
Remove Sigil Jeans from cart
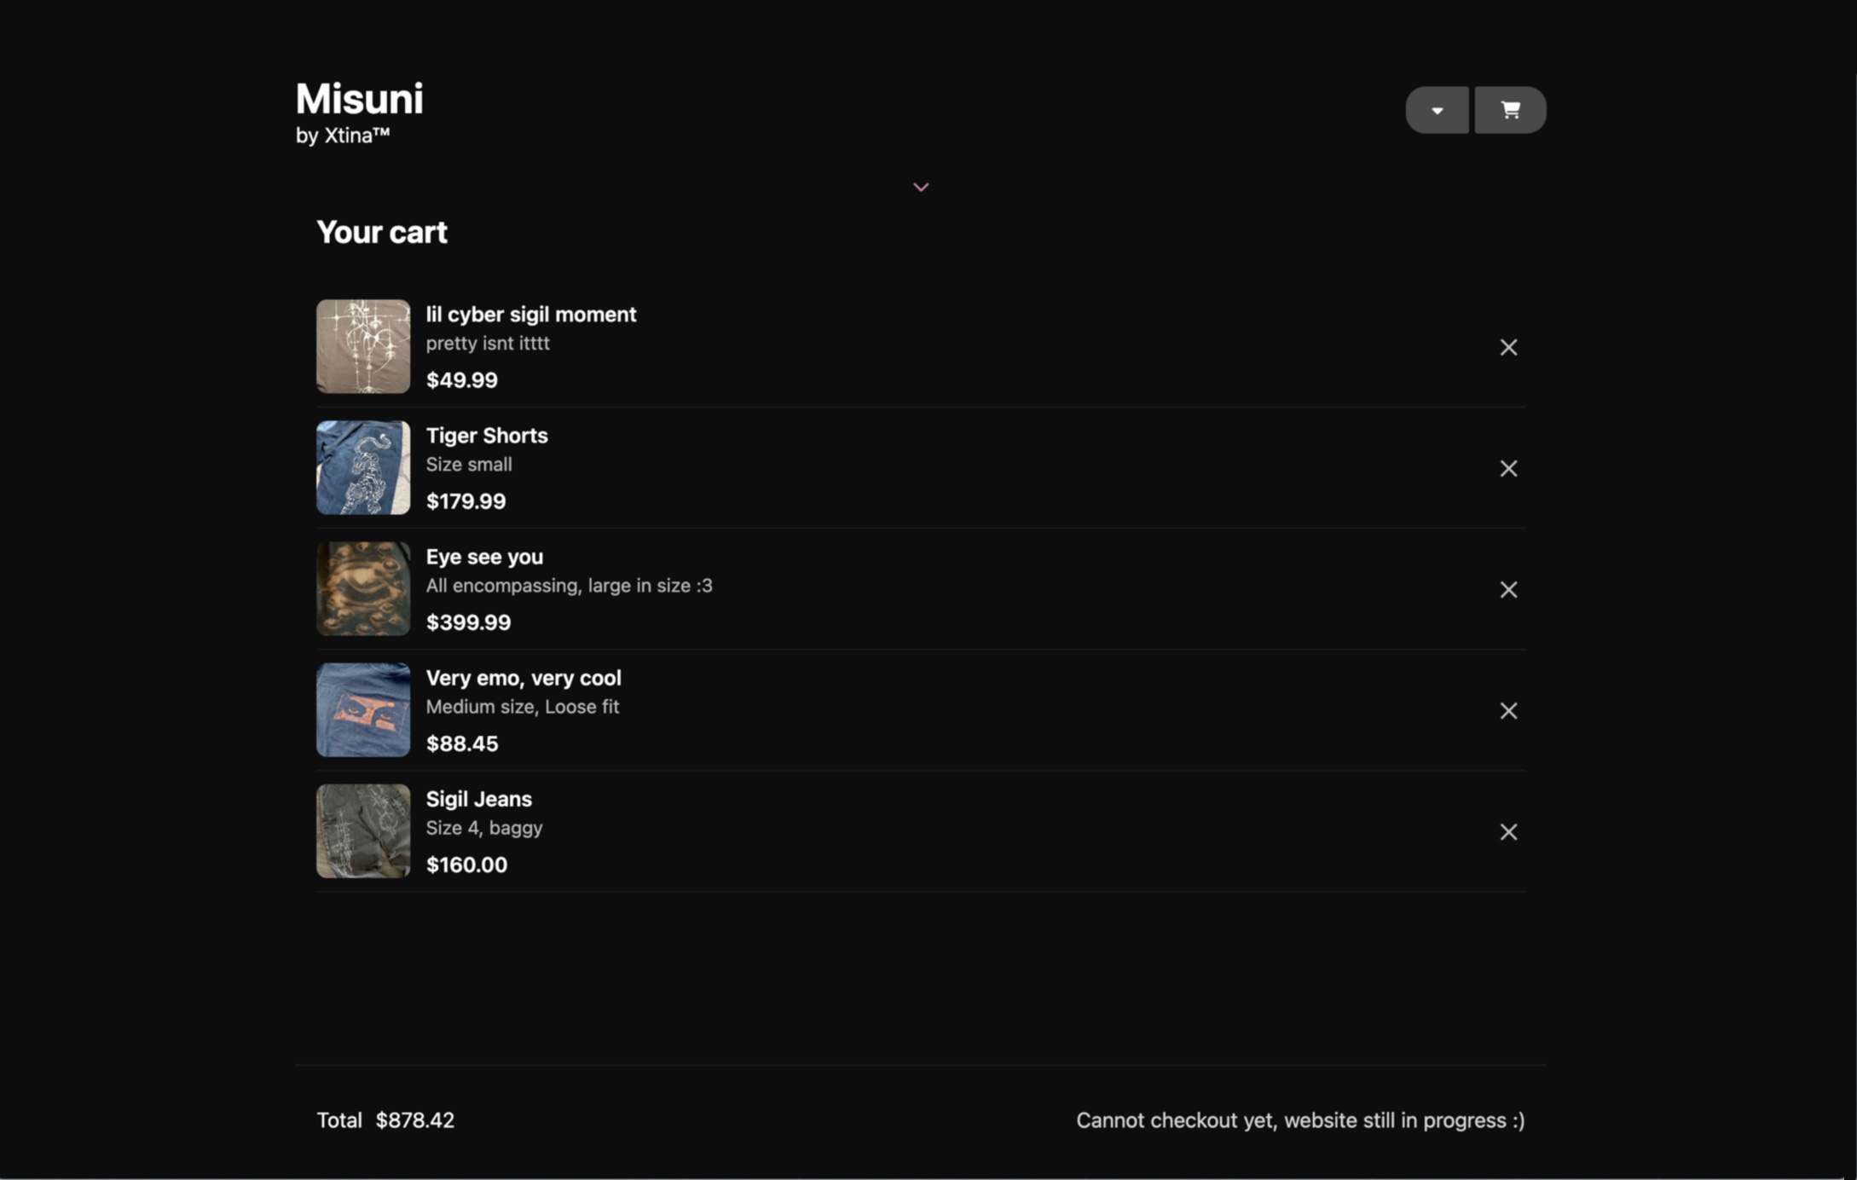tap(1508, 831)
